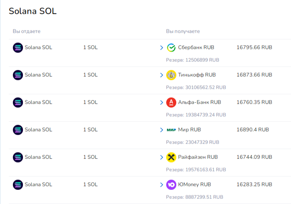This screenshot has height=204, width=291.
Task: Click the blue chevron before Сбербанк RUB
Action: [161, 48]
